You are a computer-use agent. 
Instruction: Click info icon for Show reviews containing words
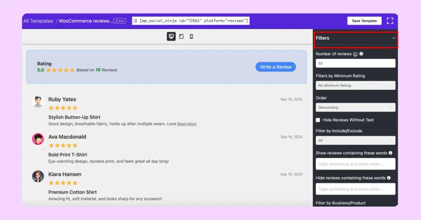click(x=390, y=153)
